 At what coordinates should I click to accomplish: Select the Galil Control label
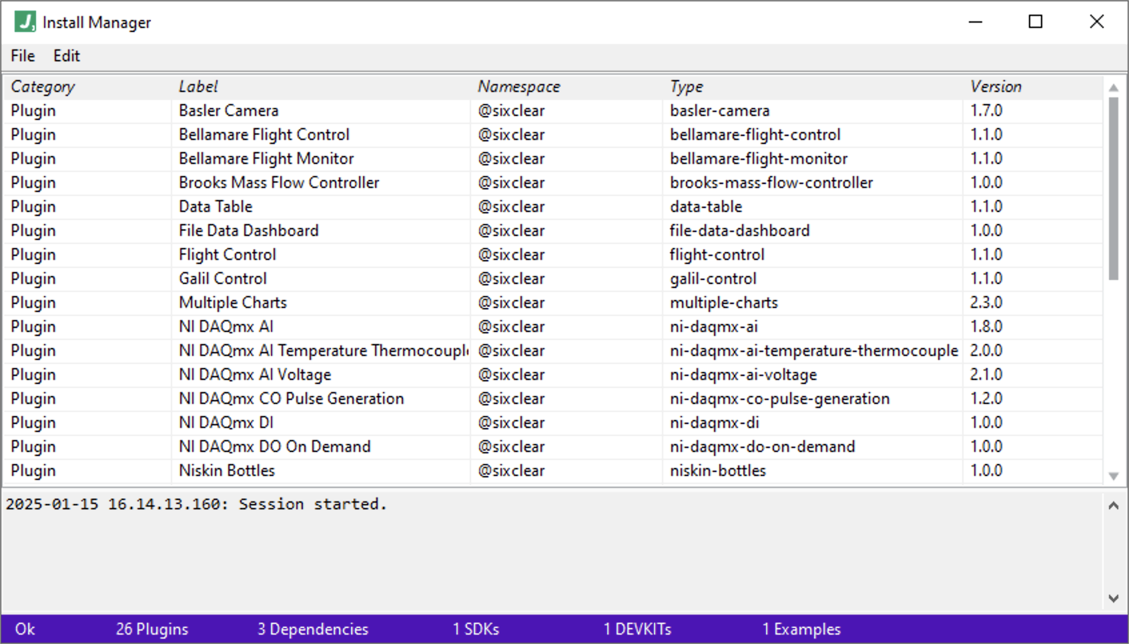pos(223,279)
